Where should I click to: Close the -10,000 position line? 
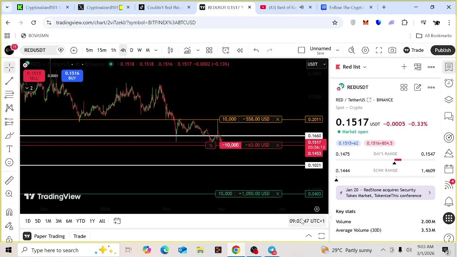coord(277,145)
